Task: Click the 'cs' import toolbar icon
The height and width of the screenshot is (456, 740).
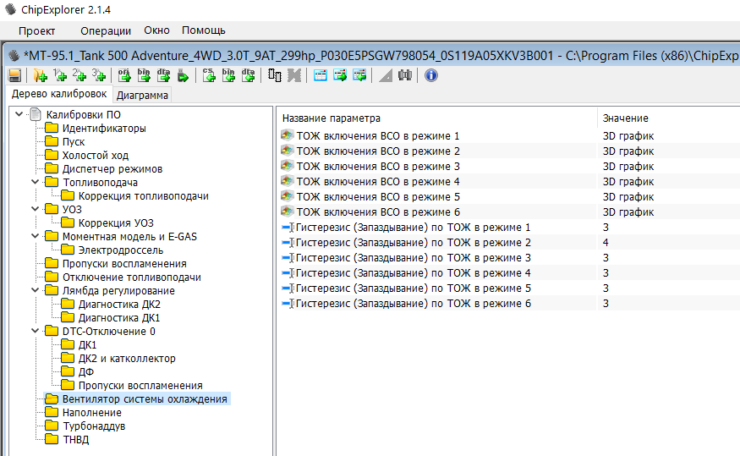Action: [x=209, y=75]
